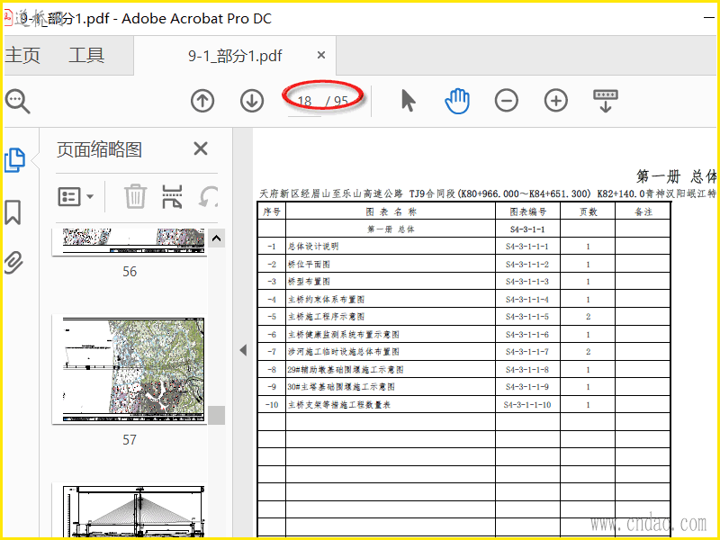This screenshot has width=720, height=540.
Task: Click the S4-3-1-1-10 drawing number cell
Action: (x=527, y=404)
